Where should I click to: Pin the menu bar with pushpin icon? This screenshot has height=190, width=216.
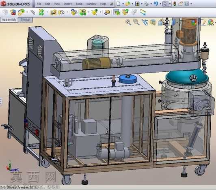111,4
